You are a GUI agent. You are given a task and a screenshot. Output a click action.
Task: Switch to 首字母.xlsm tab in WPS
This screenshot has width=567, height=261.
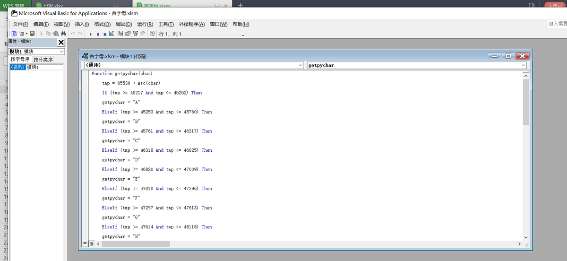pos(156,5)
